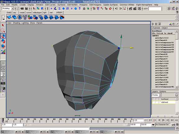Toggle the pivots selection mask
This screenshot has height=134, width=179.
[x=72, y=9]
